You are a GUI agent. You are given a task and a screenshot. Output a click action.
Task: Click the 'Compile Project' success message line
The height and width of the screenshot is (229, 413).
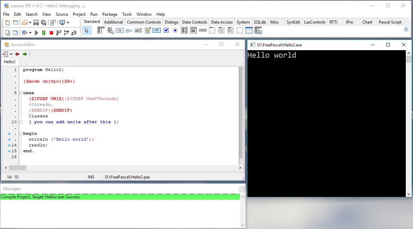click(x=40, y=197)
